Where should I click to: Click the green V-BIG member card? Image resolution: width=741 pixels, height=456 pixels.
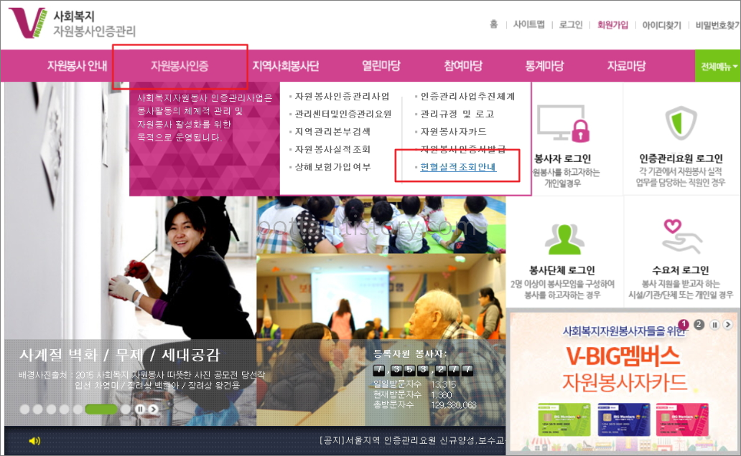click(564, 419)
